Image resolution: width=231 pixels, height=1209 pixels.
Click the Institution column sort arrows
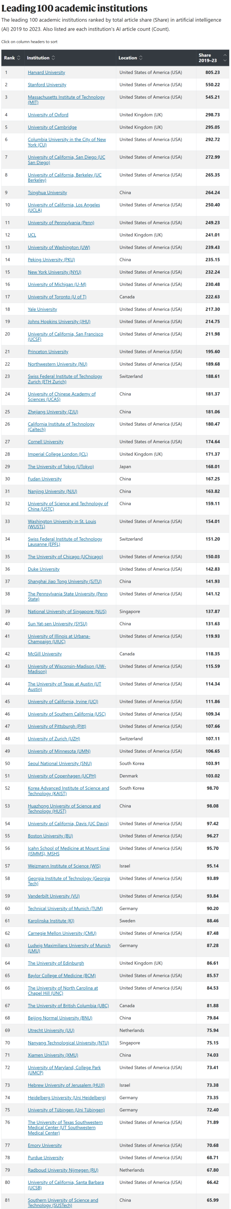tap(53, 58)
